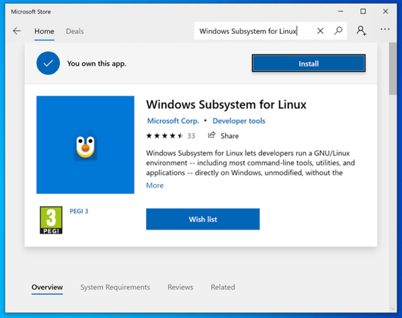
Task: Open the Microsoft Corp. publisher link
Action: [172, 121]
